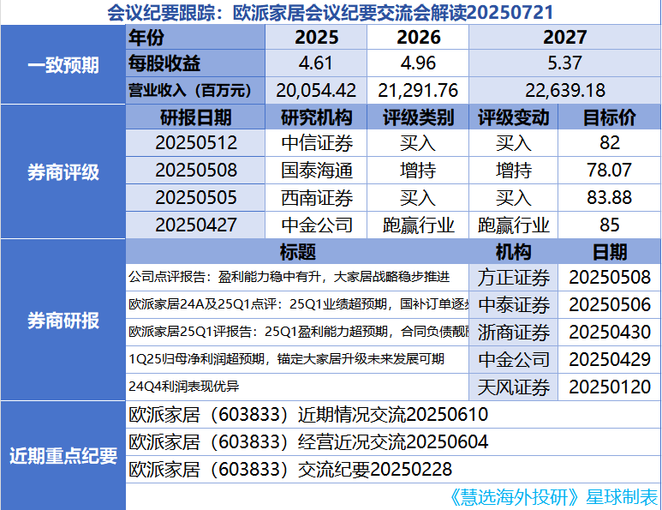Click the 2026 year column header
Image resolution: width=662 pixels, height=510 pixels.
click(x=418, y=37)
